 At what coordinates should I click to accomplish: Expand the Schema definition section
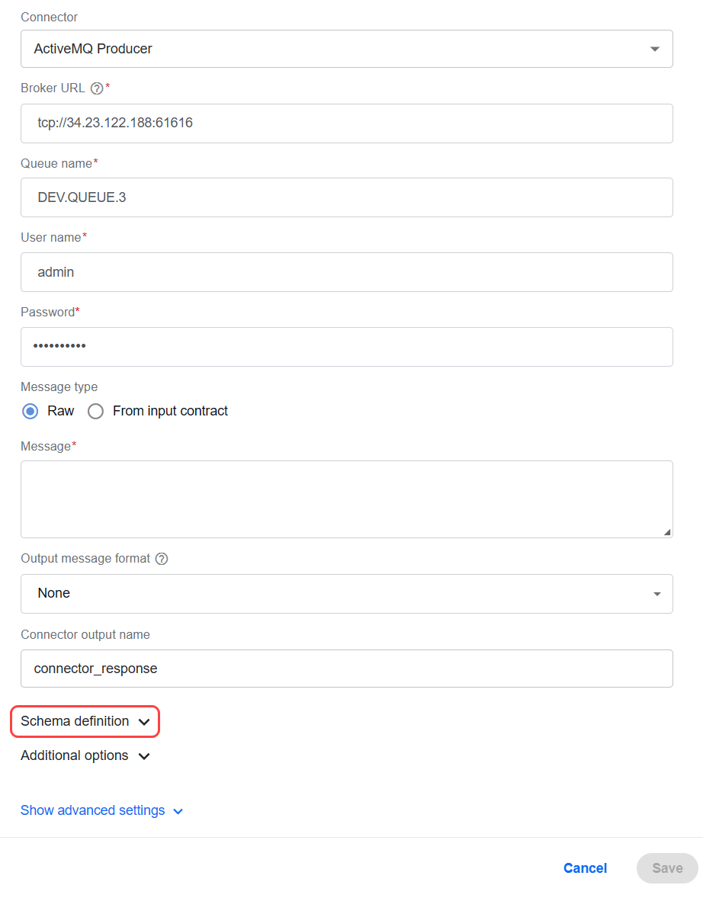tap(85, 721)
